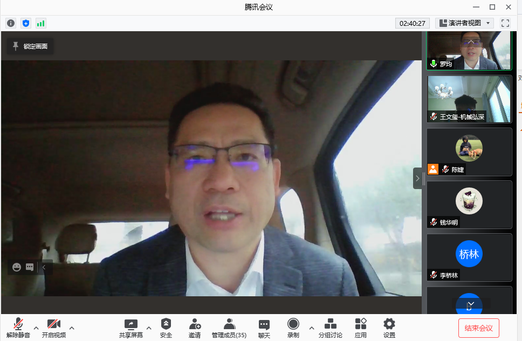Enter full screen mode via top-right icon
The image size is (522, 341).
pos(505,23)
